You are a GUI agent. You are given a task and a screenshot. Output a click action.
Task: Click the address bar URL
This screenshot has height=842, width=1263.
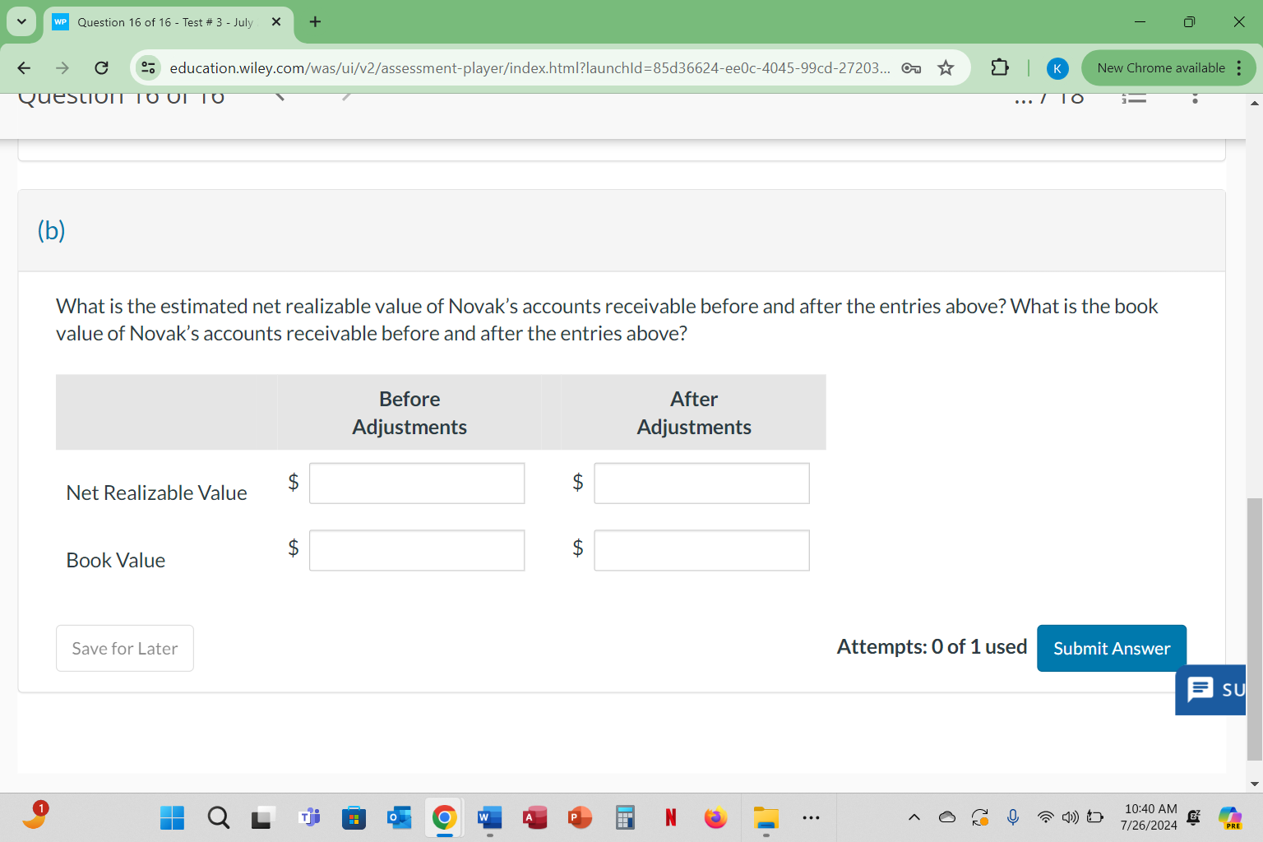click(530, 67)
